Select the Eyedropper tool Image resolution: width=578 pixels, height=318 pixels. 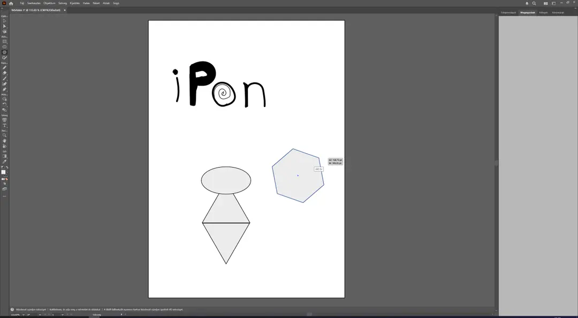pos(4,162)
